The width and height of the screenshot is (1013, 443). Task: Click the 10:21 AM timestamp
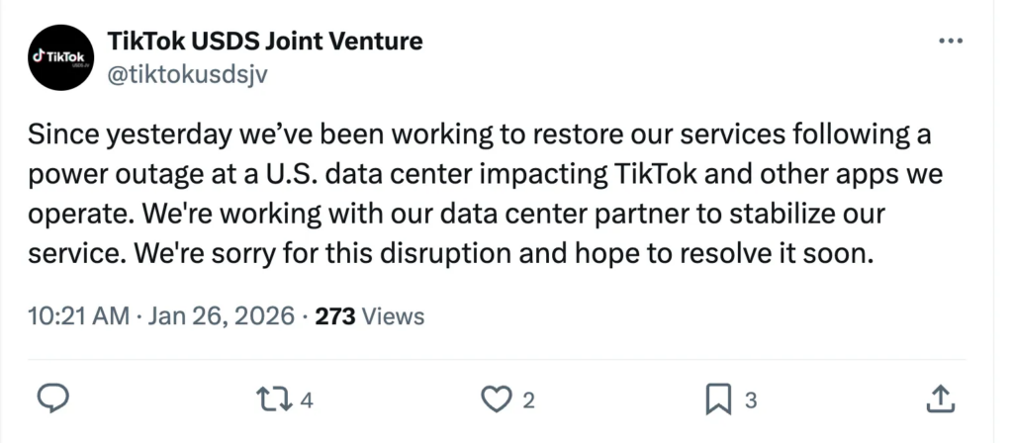click(x=79, y=316)
